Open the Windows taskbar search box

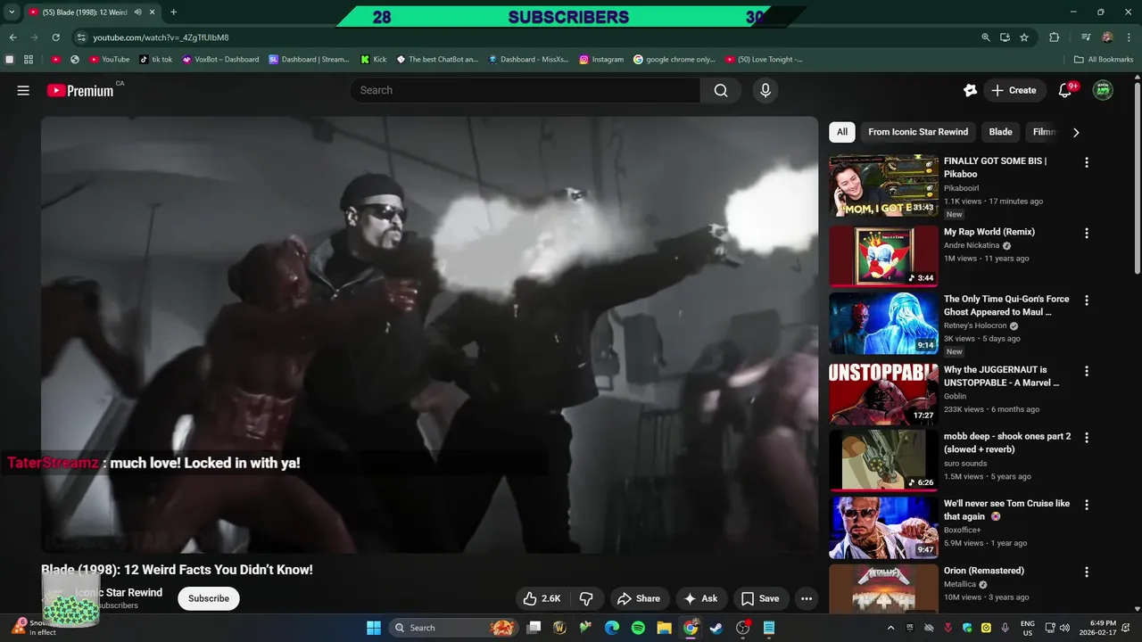tap(455, 628)
